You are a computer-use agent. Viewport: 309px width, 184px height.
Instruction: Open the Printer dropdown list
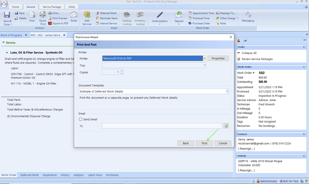click(x=204, y=58)
